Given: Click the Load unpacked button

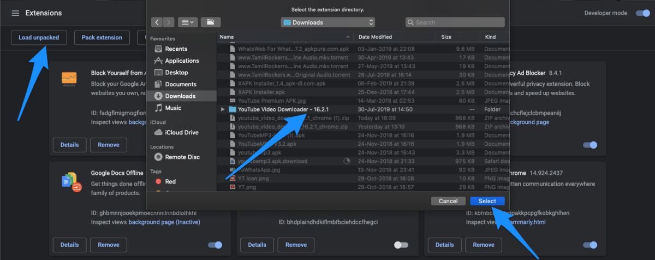Looking at the screenshot, I should (39, 38).
